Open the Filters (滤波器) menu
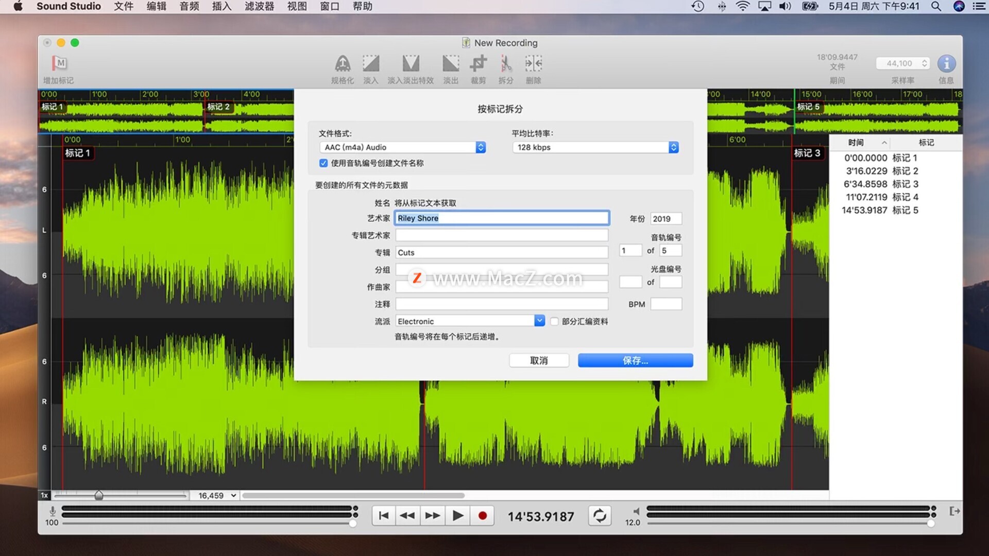The height and width of the screenshot is (556, 989). click(x=259, y=6)
